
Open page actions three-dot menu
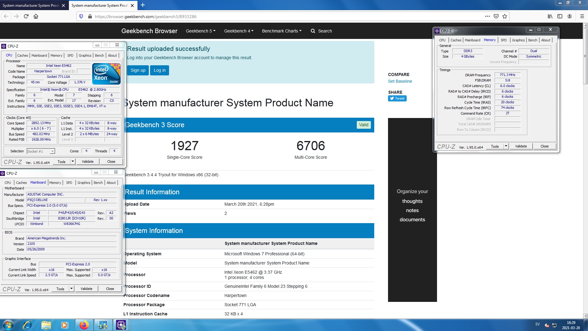[487, 16]
